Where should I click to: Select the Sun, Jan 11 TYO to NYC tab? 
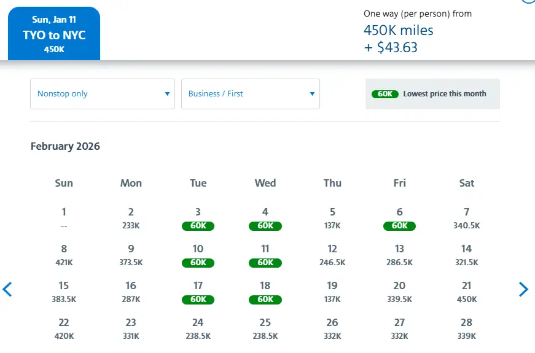54,34
